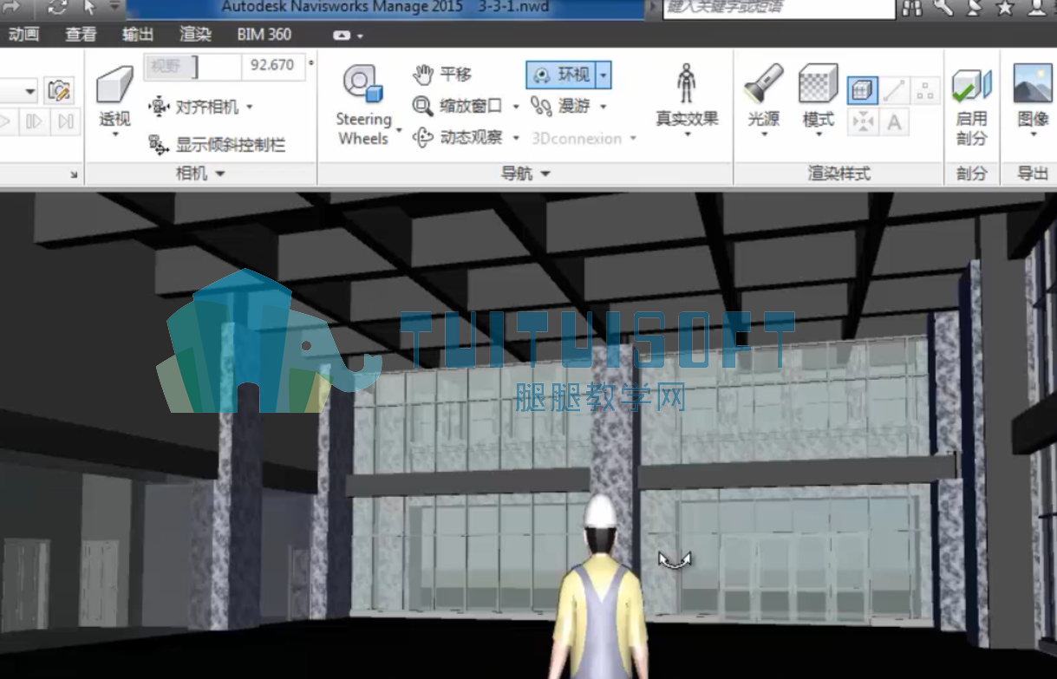Select the 平移 (Pan) hand tool

(442, 75)
